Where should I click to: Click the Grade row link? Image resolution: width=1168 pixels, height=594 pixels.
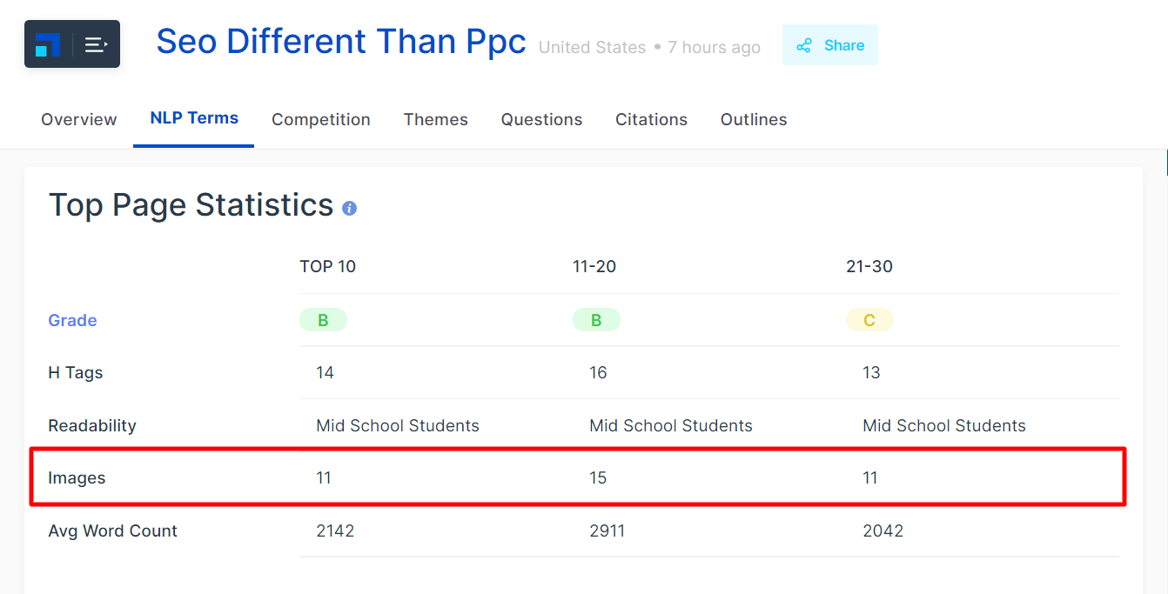tap(72, 320)
